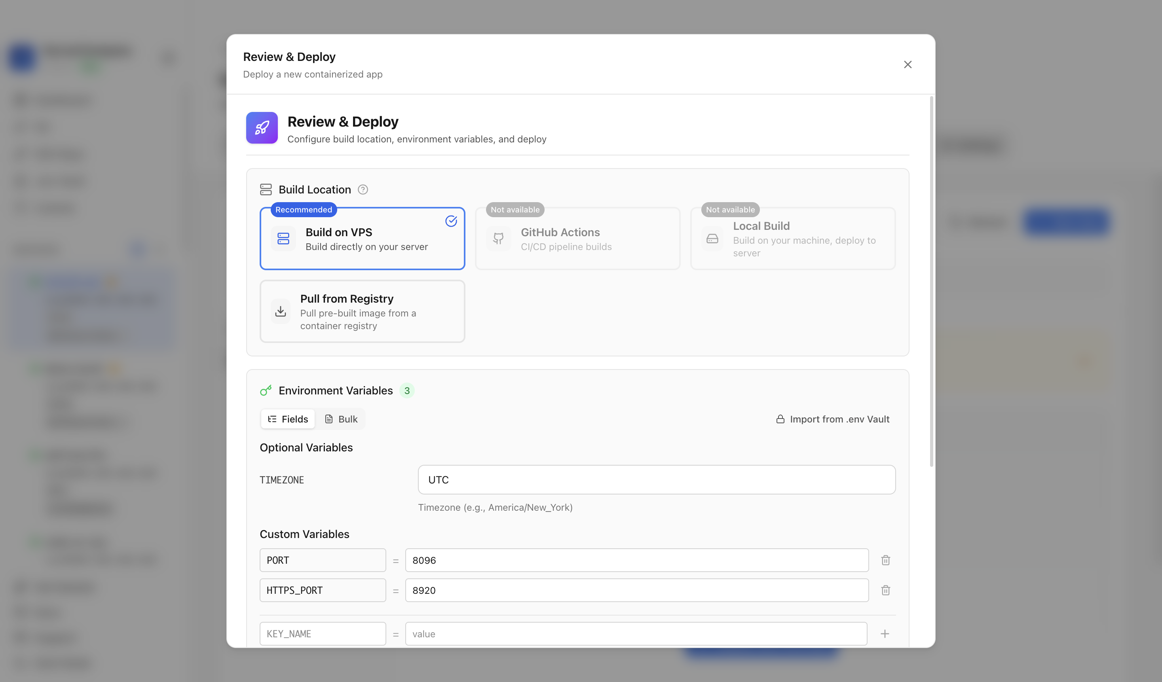Click the Custom Variables heading
This screenshot has height=682, width=1162.
coord(304,534)
